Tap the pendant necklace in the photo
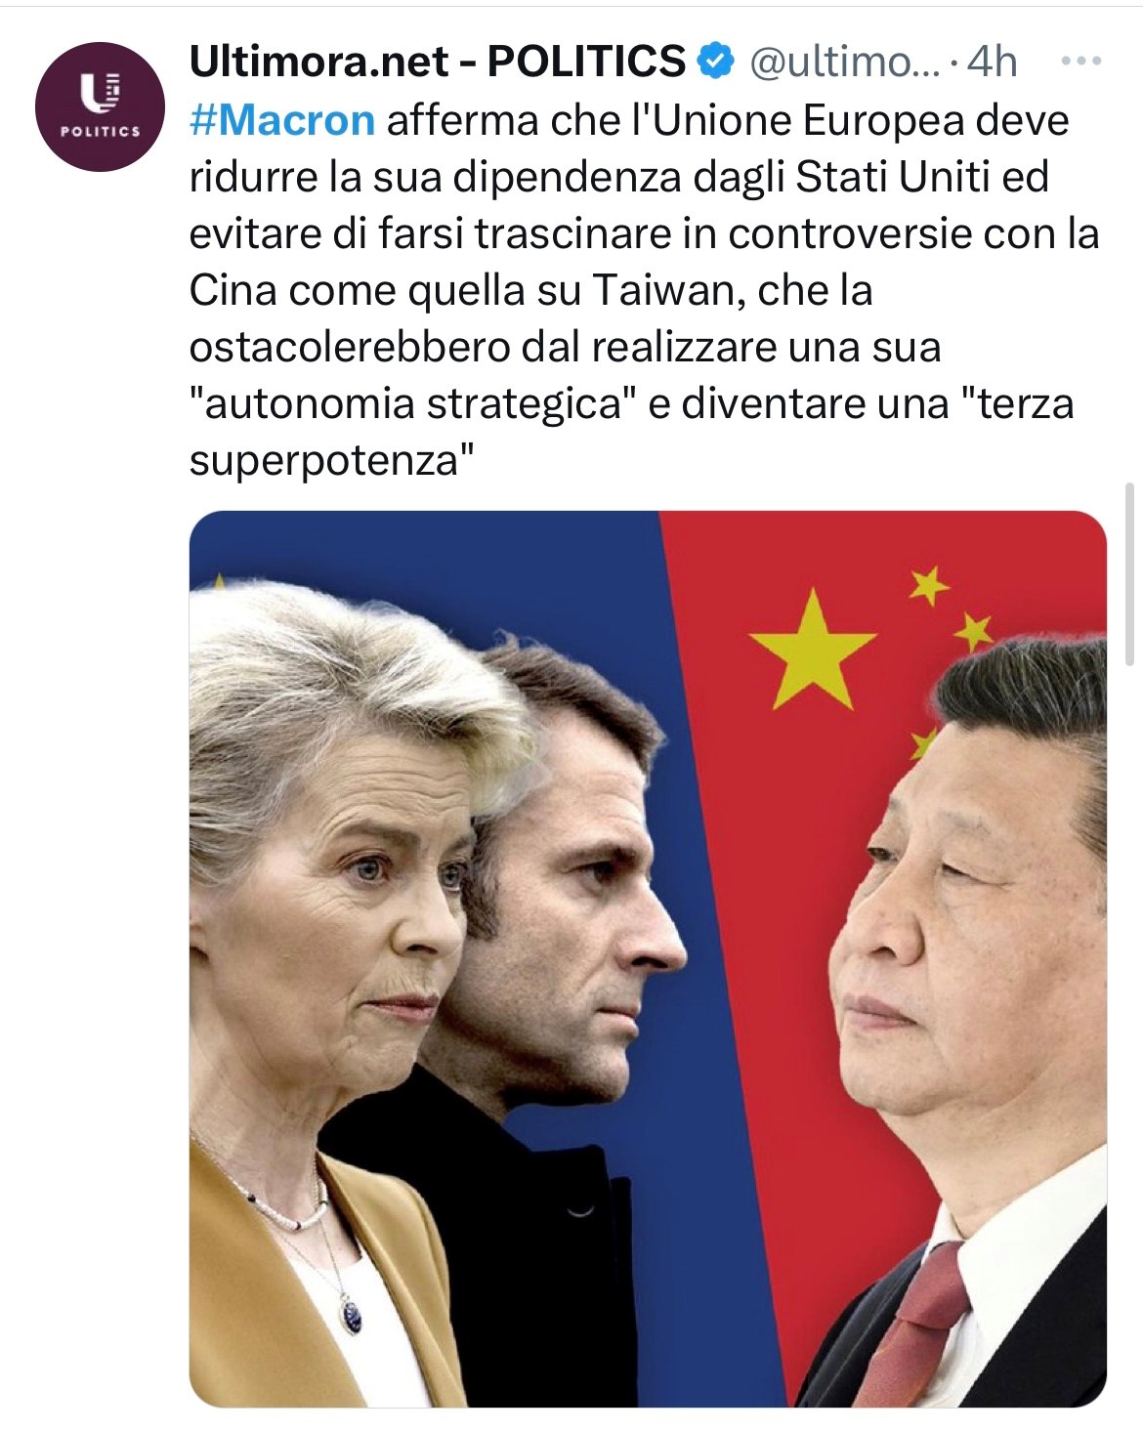Viewport: 1143px width, 1431px height. click(352, 1312)
